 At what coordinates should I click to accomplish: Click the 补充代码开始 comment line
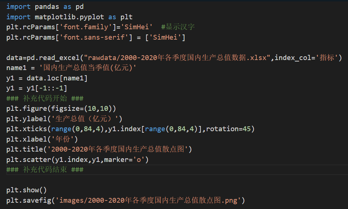coord(44,99)
